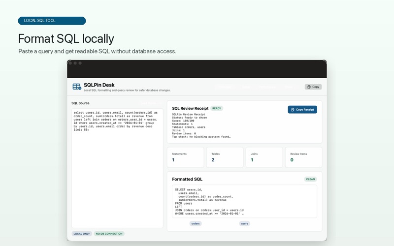Click the Review Items count card

coord(303,157)
